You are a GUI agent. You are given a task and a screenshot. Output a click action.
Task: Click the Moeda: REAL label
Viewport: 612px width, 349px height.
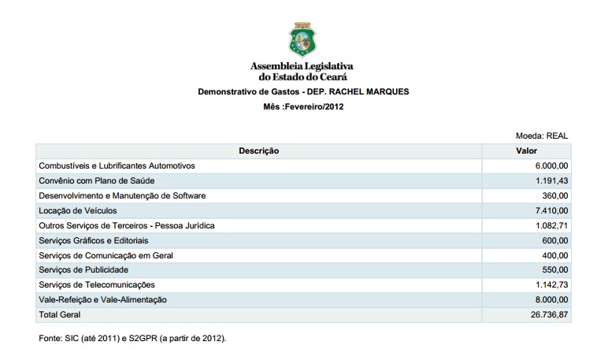point(541,136)
